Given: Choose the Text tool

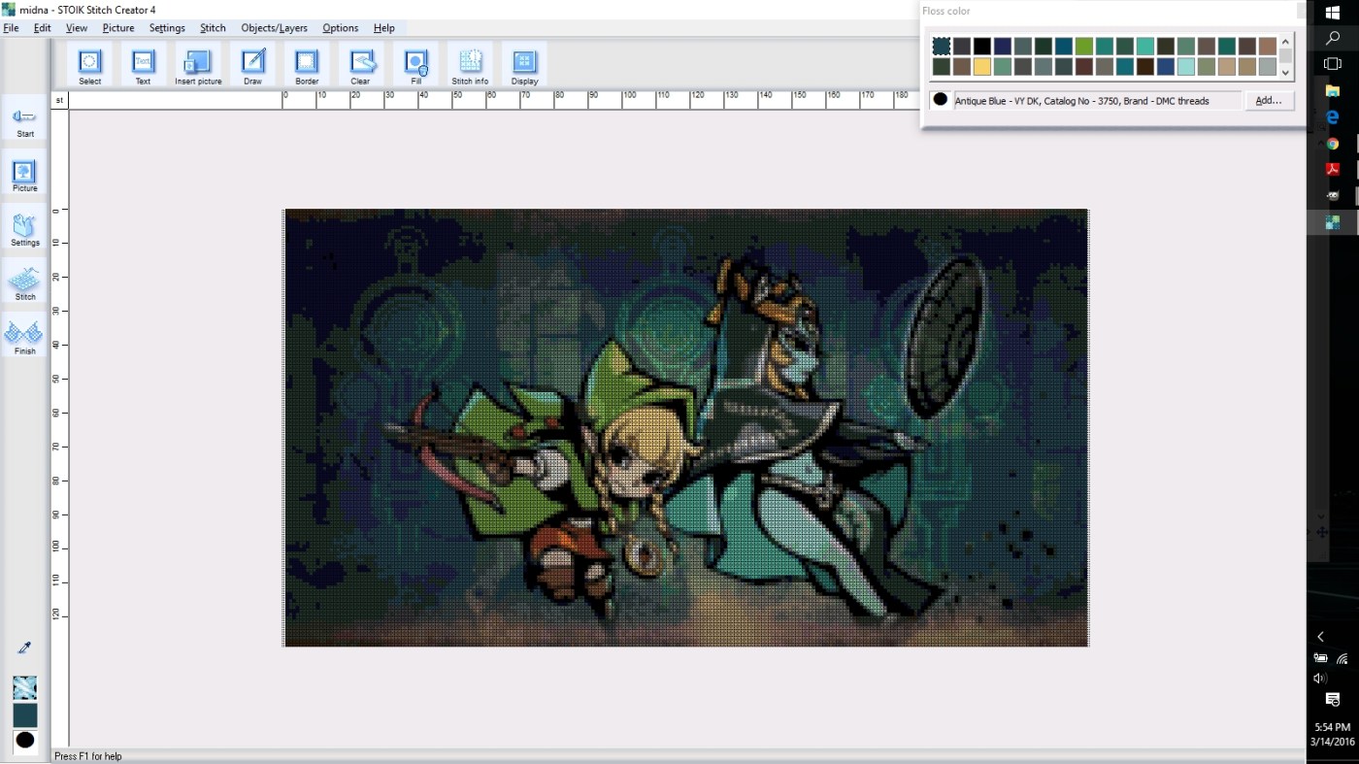Looking at the screenshot, I should coord(143,66).
